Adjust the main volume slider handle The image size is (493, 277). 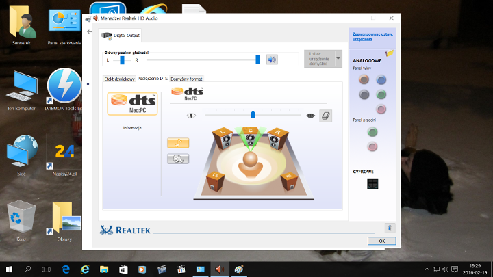(257, 60)
